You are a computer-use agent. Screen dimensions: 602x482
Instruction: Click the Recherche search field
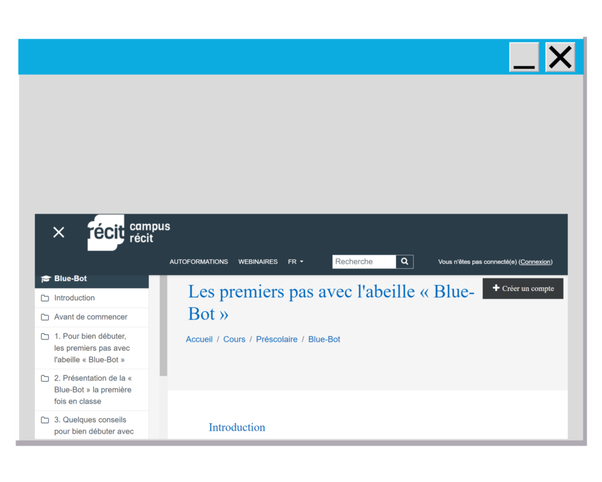(x=364, y=262)
